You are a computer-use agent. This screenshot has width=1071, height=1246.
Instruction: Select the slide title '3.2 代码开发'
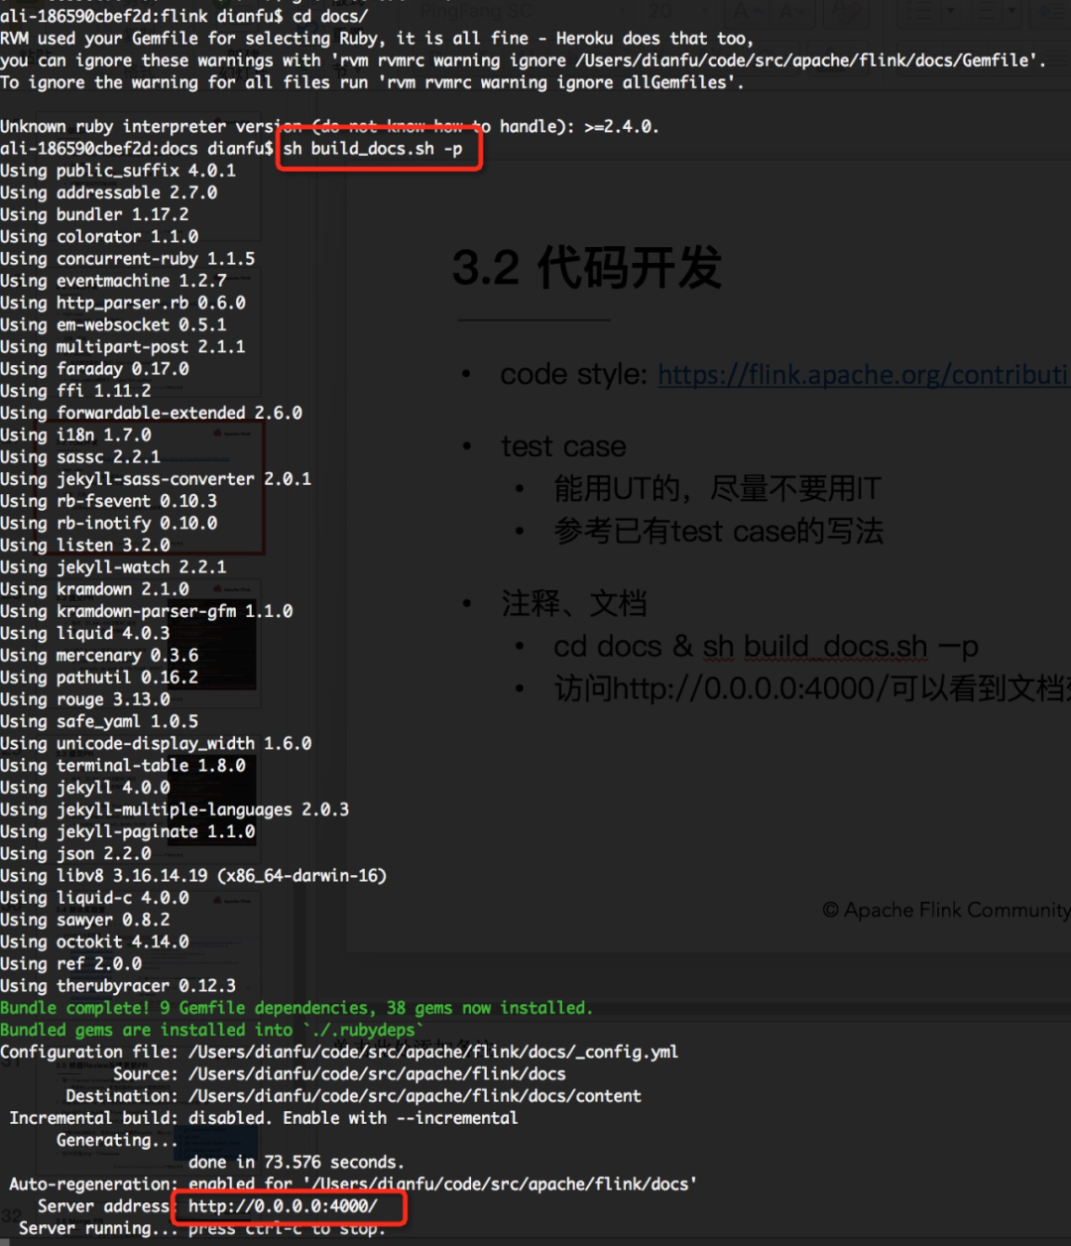[x=587, y=268]
